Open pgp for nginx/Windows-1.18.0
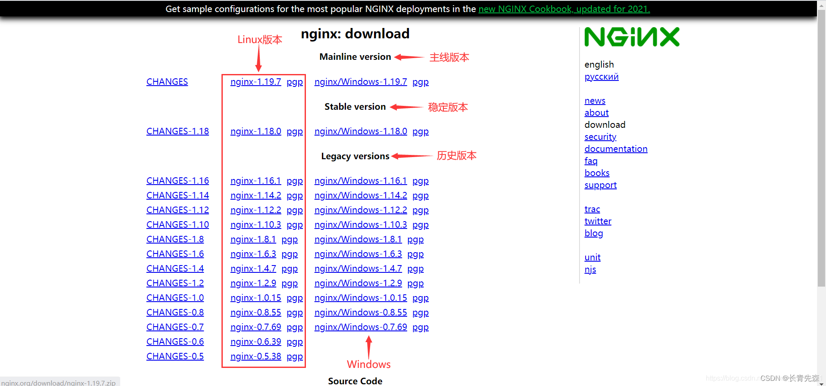826x386 pixels. [421, 132]
